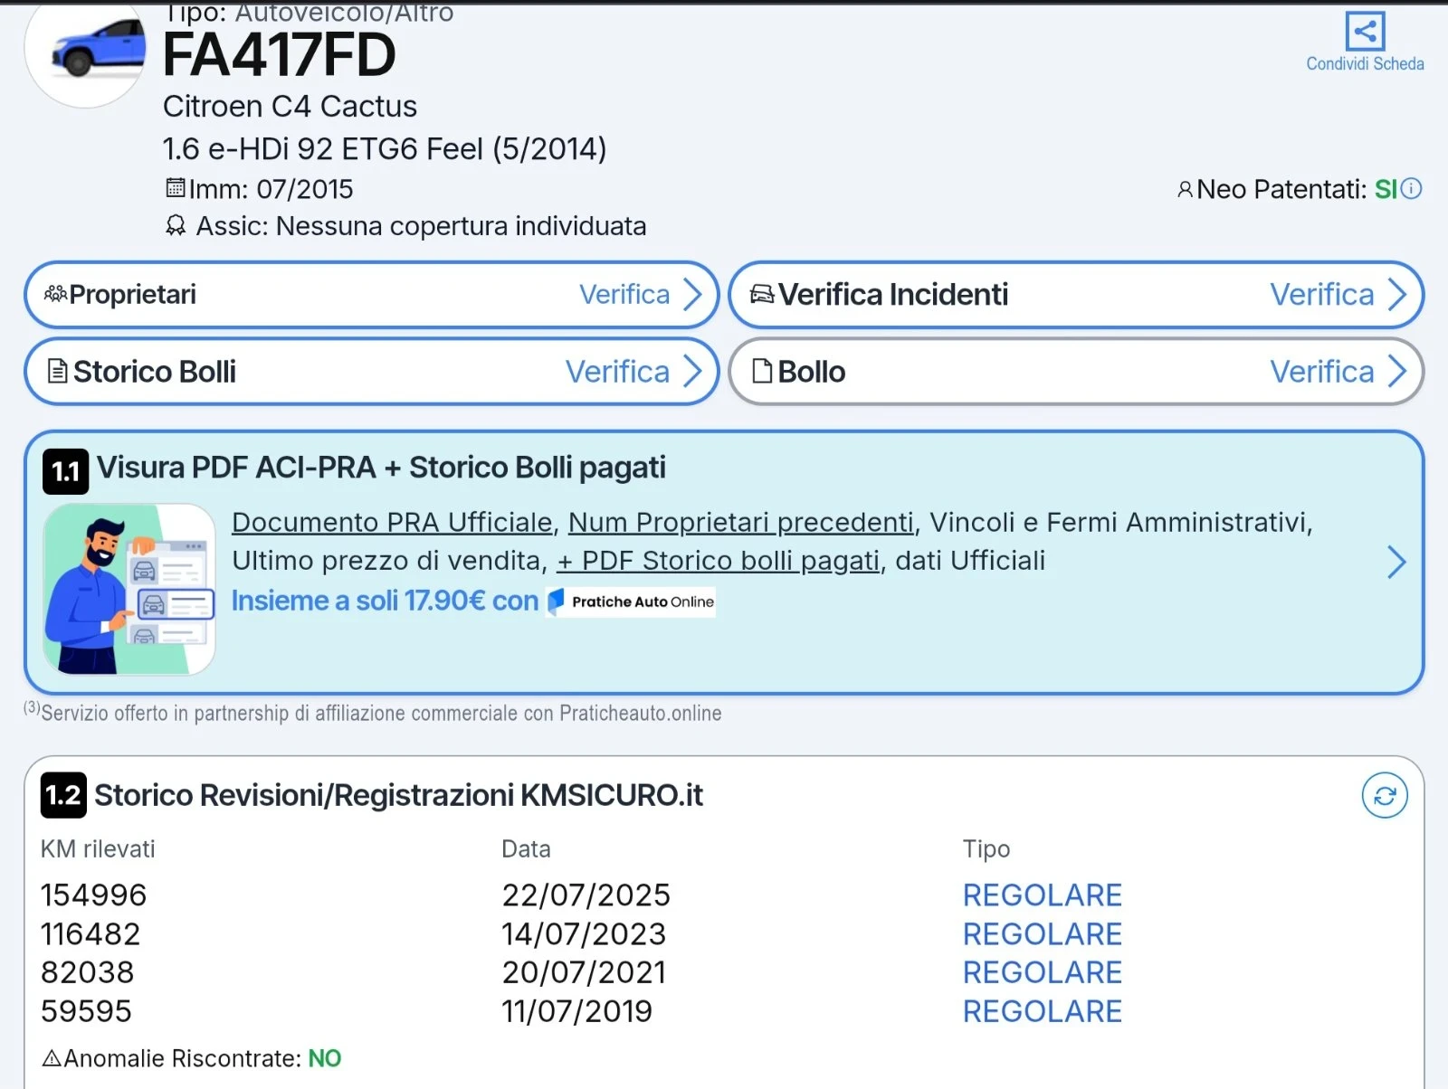Click REGOLARE for 22/07/2025 revision
This screenshot has width=1448, height=1089.
click(x=1043, y=895)
